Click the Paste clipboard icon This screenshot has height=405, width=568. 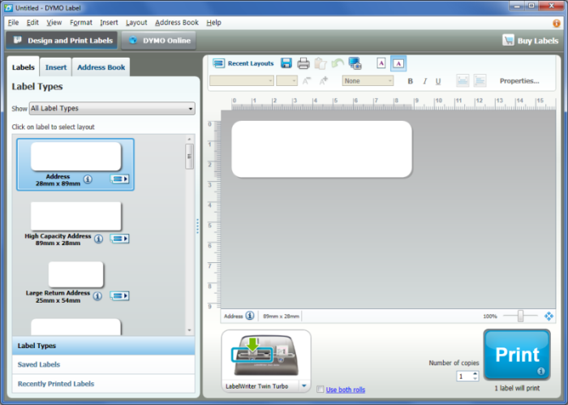pyautogui.click(x=321, y=63)
